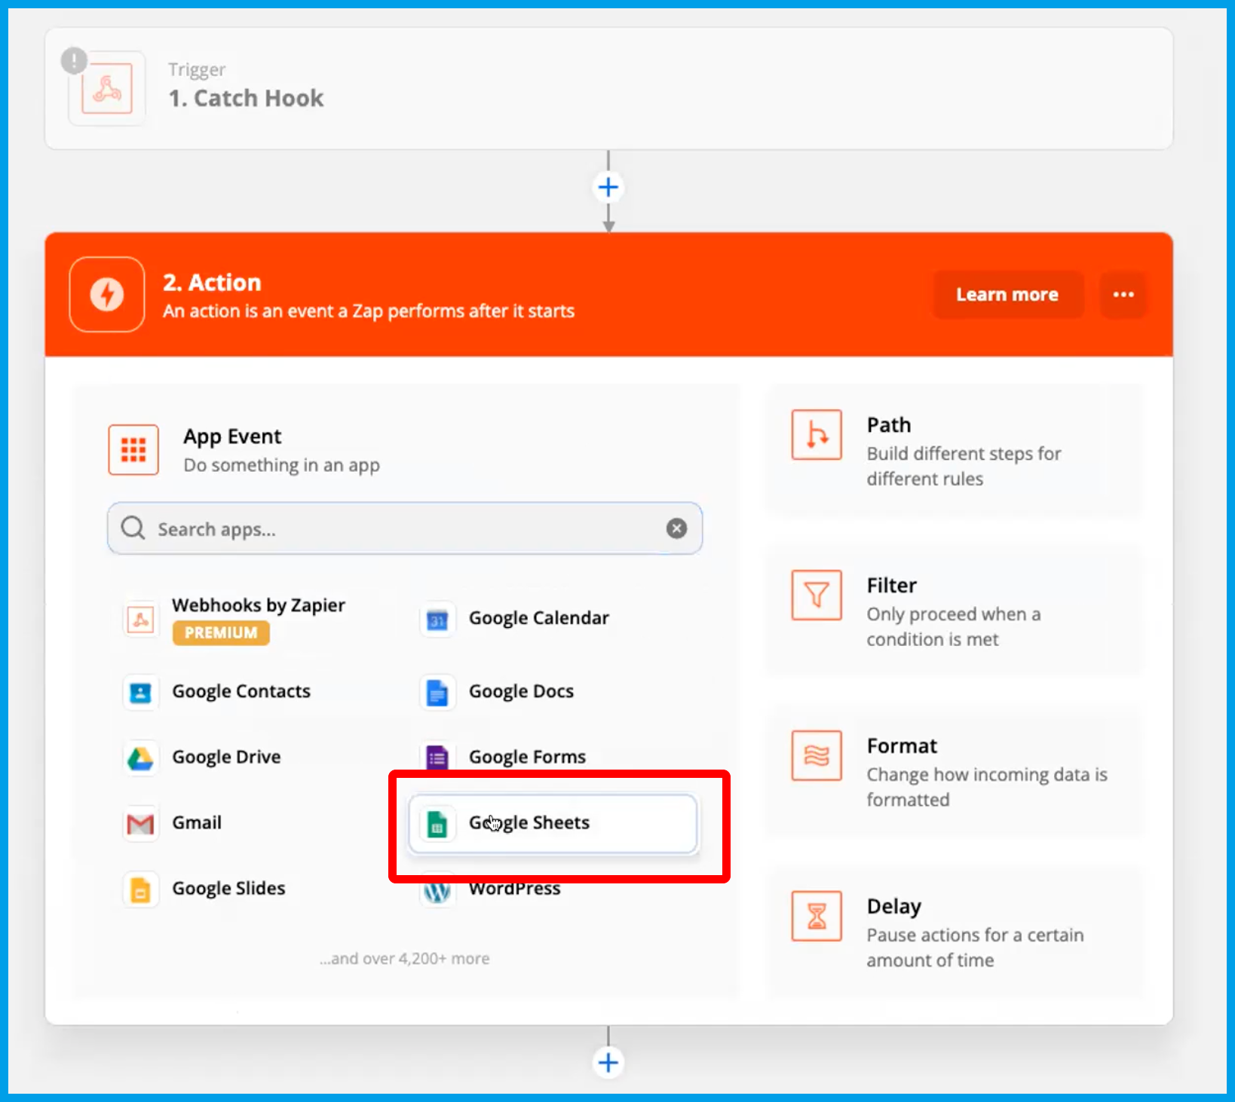Image resolution: width=1235 pixels, height=1102 pixels.
Task: Choose Google Docs from app list
Action: [520, 692]
